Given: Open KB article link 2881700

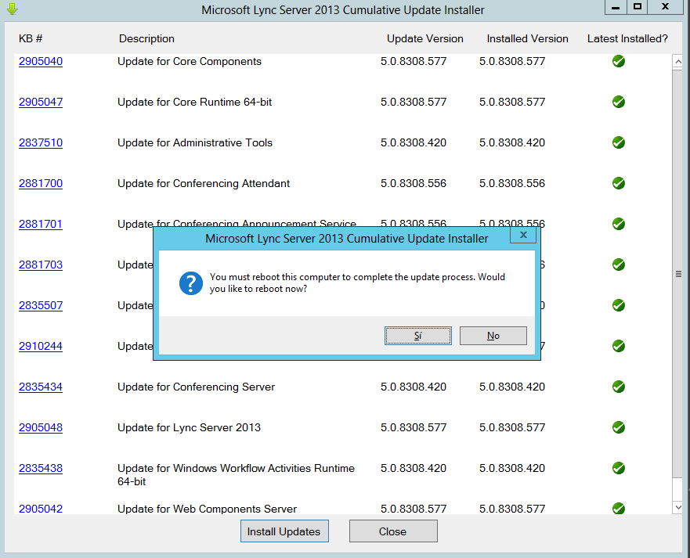Looking at the screenshot, I should pyautogui.click(x=41, y=183).
